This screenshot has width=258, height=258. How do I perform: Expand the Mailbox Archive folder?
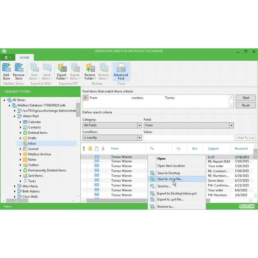pyautogui.click(x=20, y=154)
